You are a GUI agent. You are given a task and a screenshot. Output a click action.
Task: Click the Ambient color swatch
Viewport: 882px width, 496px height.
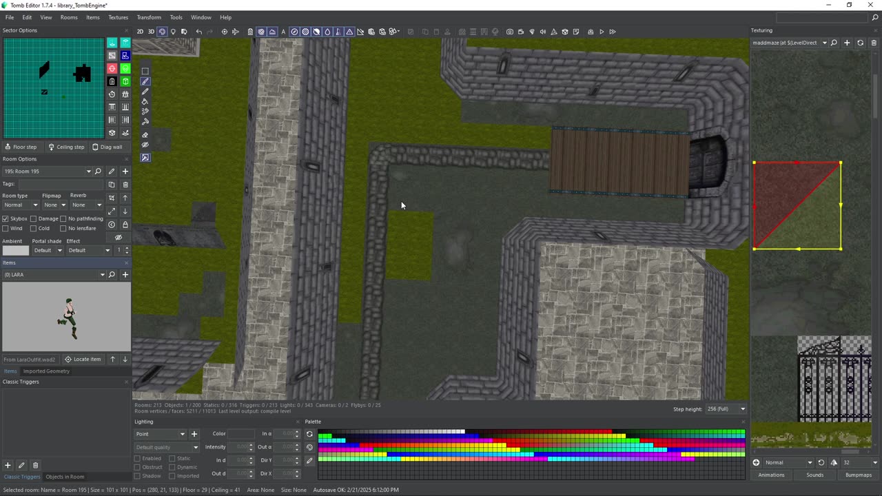(x=16, y=250)
